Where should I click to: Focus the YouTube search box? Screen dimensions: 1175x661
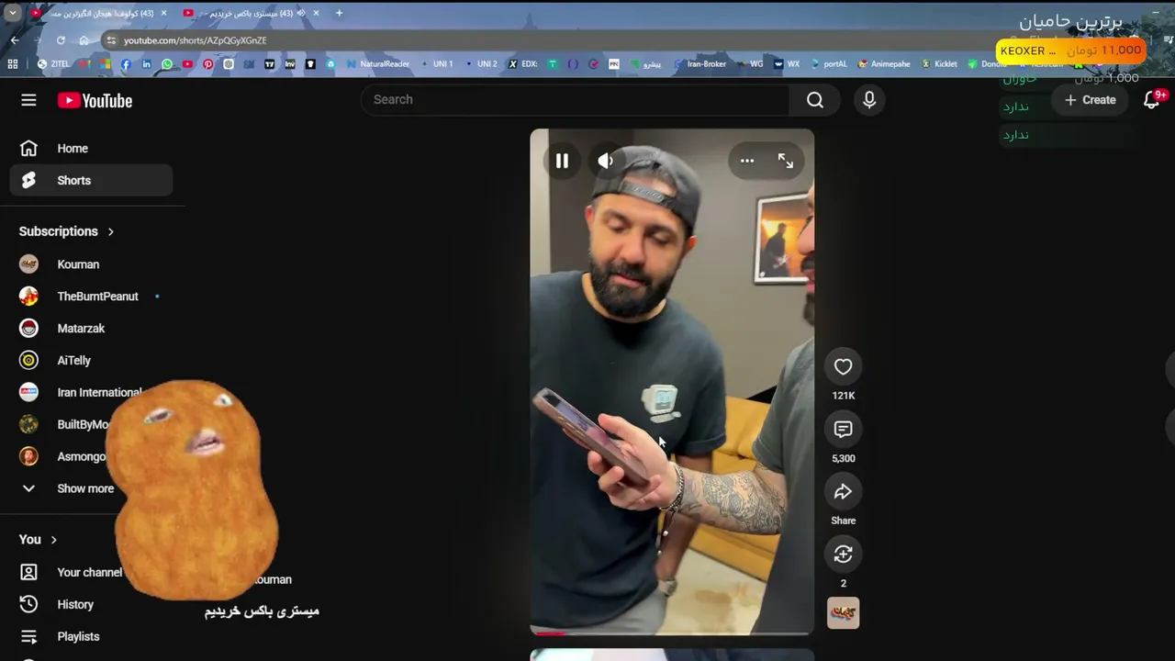point(576,100)
